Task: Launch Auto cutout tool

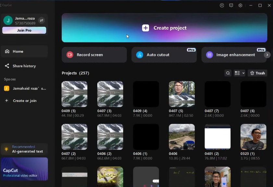Action: (x=164, y=55)
